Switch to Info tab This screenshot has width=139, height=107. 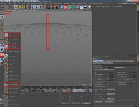pyautogui.click(x=108, y=61)
